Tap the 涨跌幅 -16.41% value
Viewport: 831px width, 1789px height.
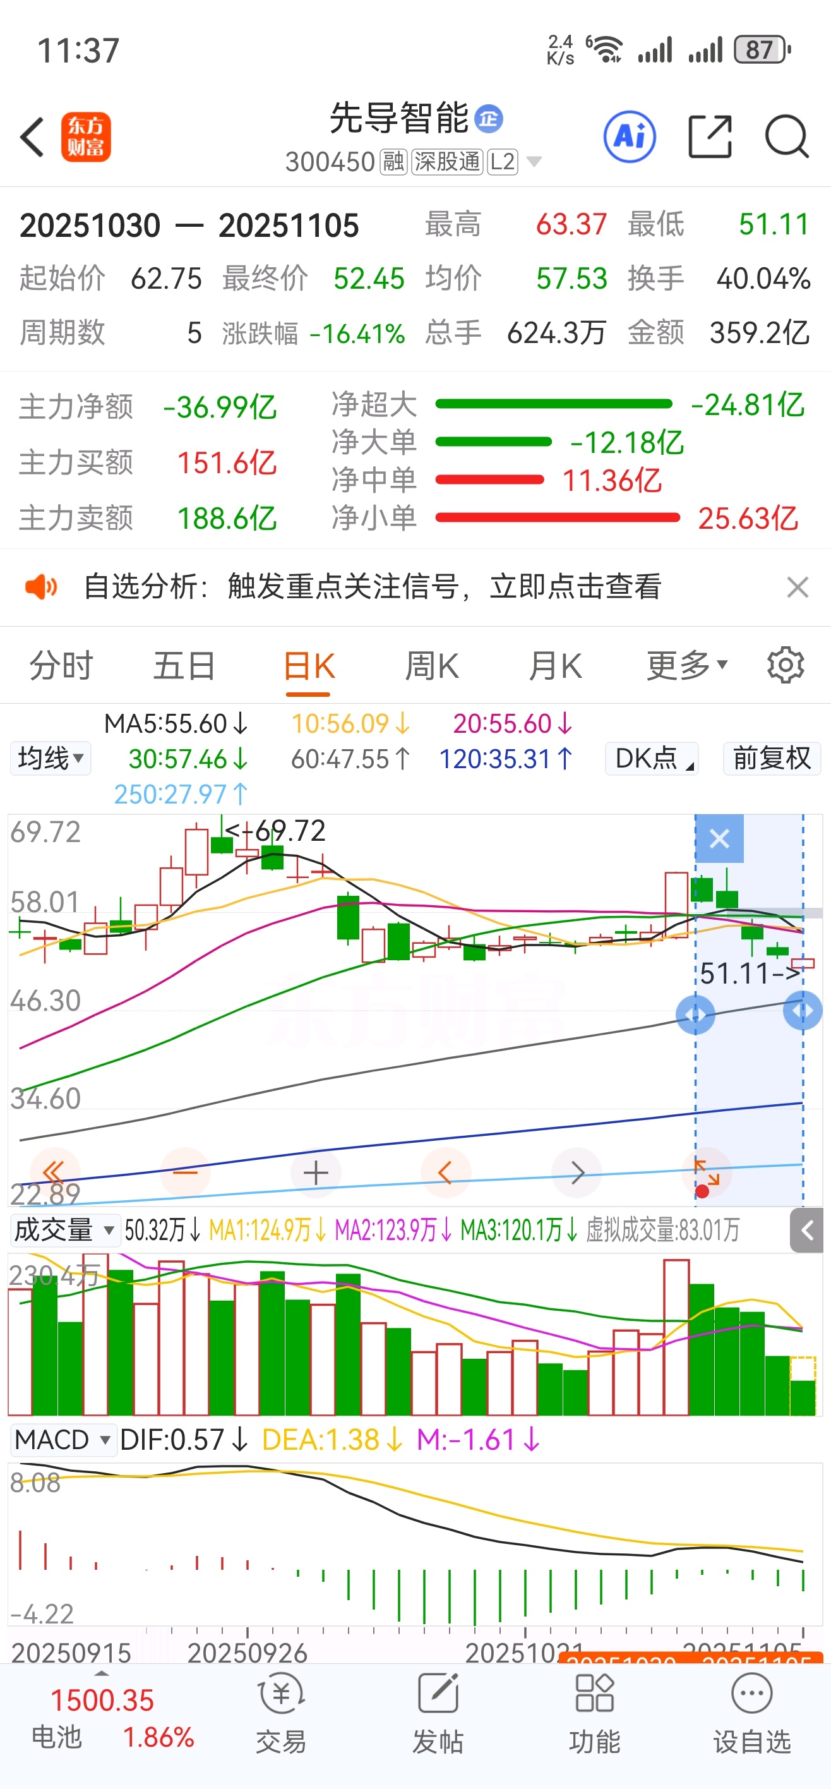coord(357,334)
